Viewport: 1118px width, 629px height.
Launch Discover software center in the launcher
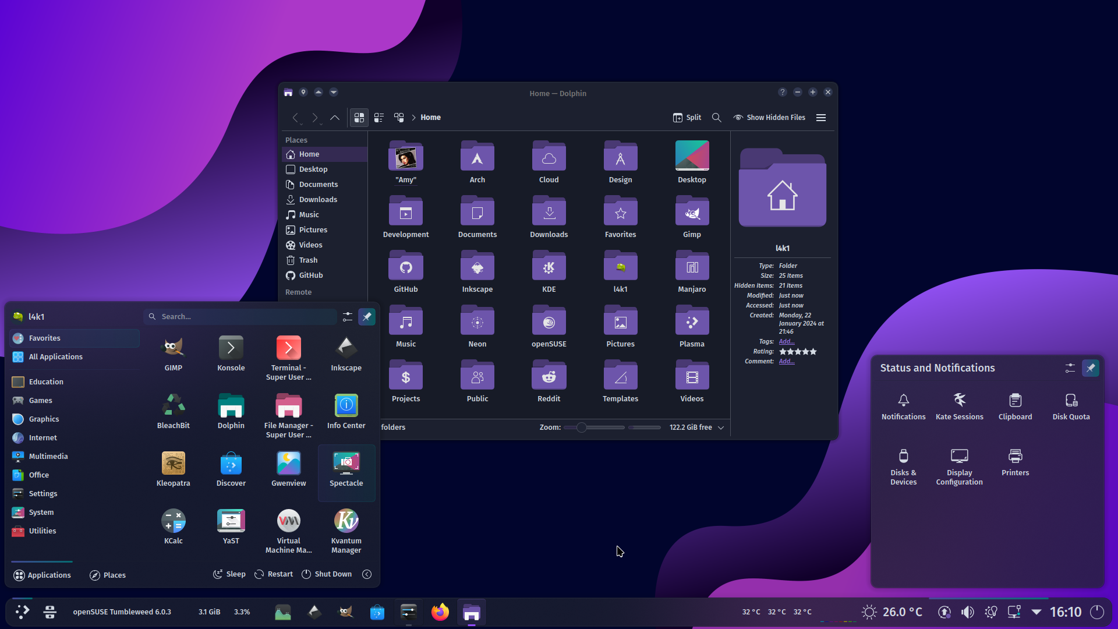tap(231, 469)
